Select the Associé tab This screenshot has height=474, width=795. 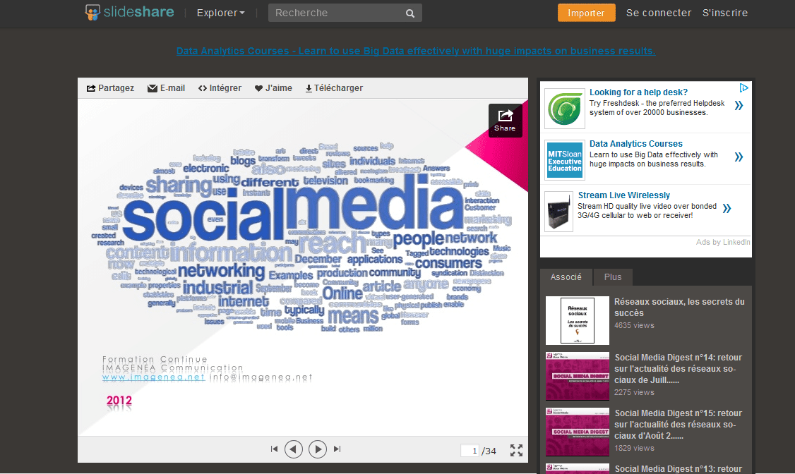coord(566,277)
